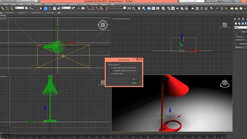Open the Modifiers menu
247x139 pixels.
pyautogui.click(x=38, y=4)
